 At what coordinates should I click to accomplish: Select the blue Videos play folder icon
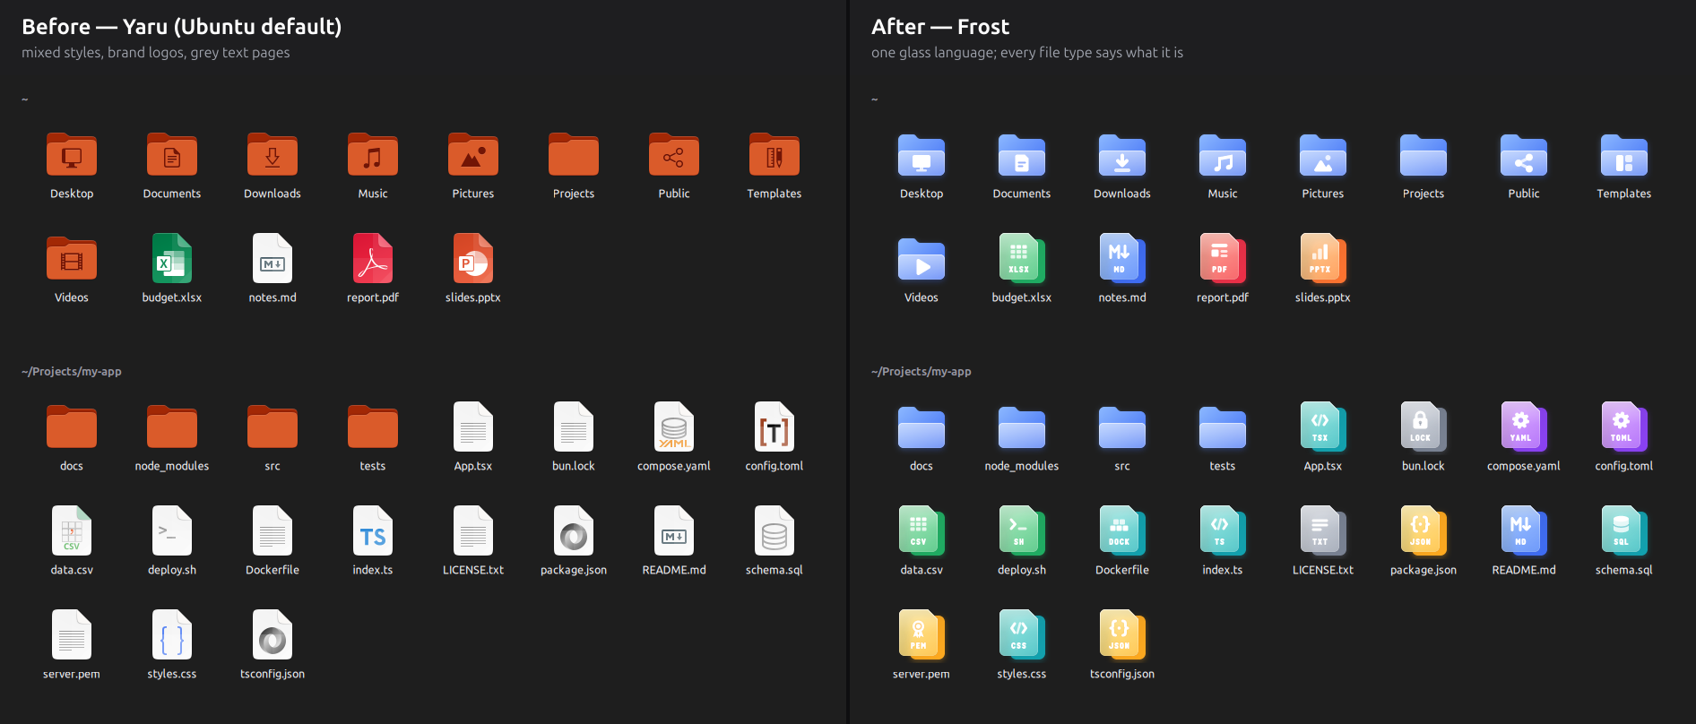(922, 259)
